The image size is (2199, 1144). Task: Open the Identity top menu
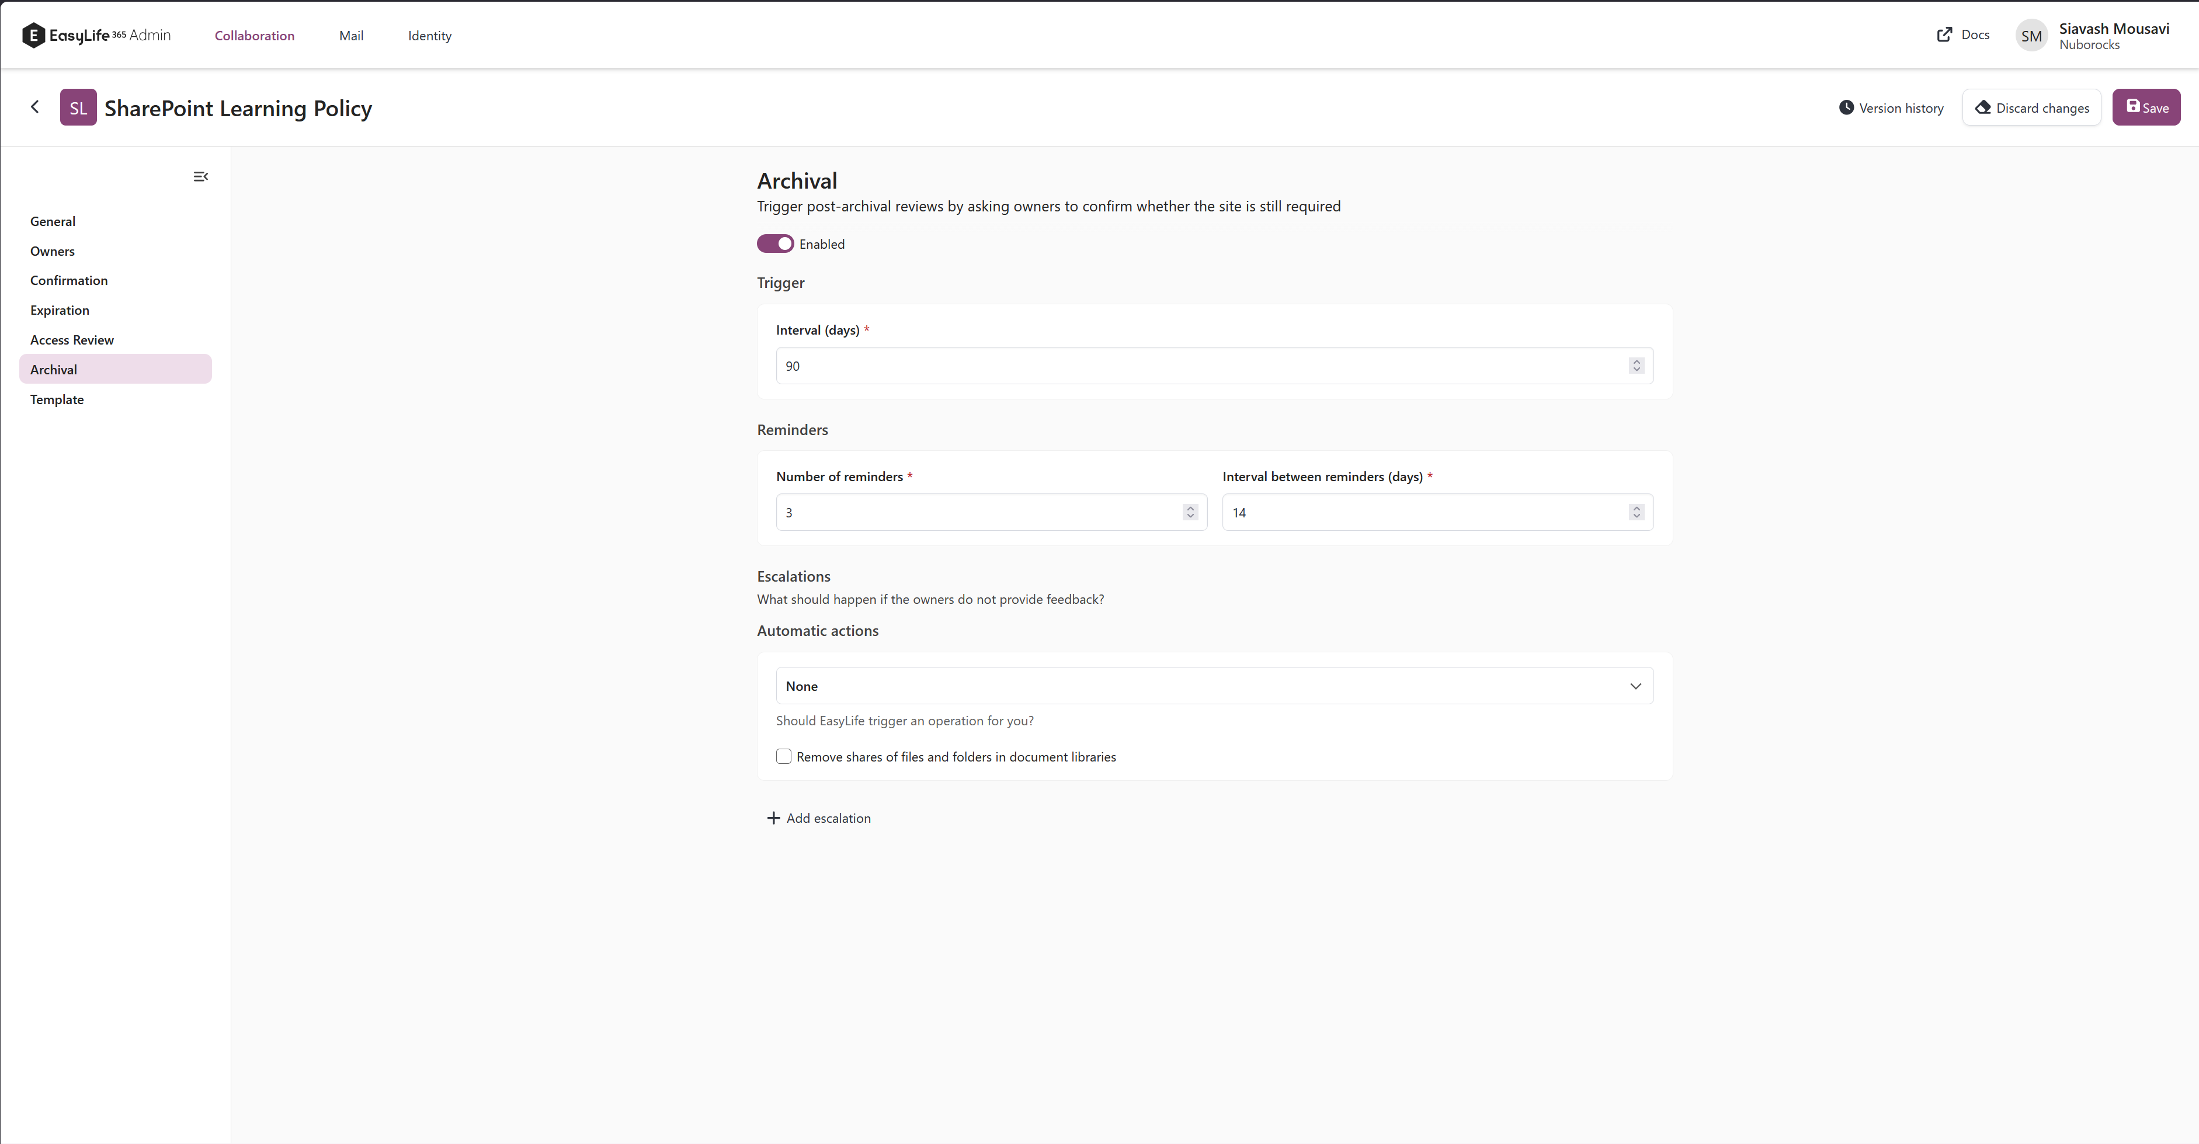429,36
